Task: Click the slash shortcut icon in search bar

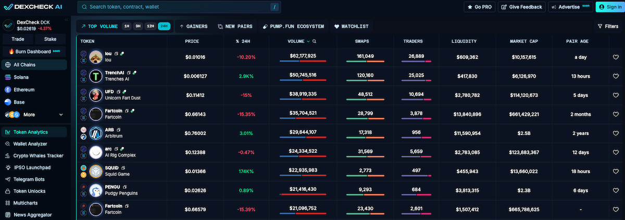Action: tap(276, 7)
